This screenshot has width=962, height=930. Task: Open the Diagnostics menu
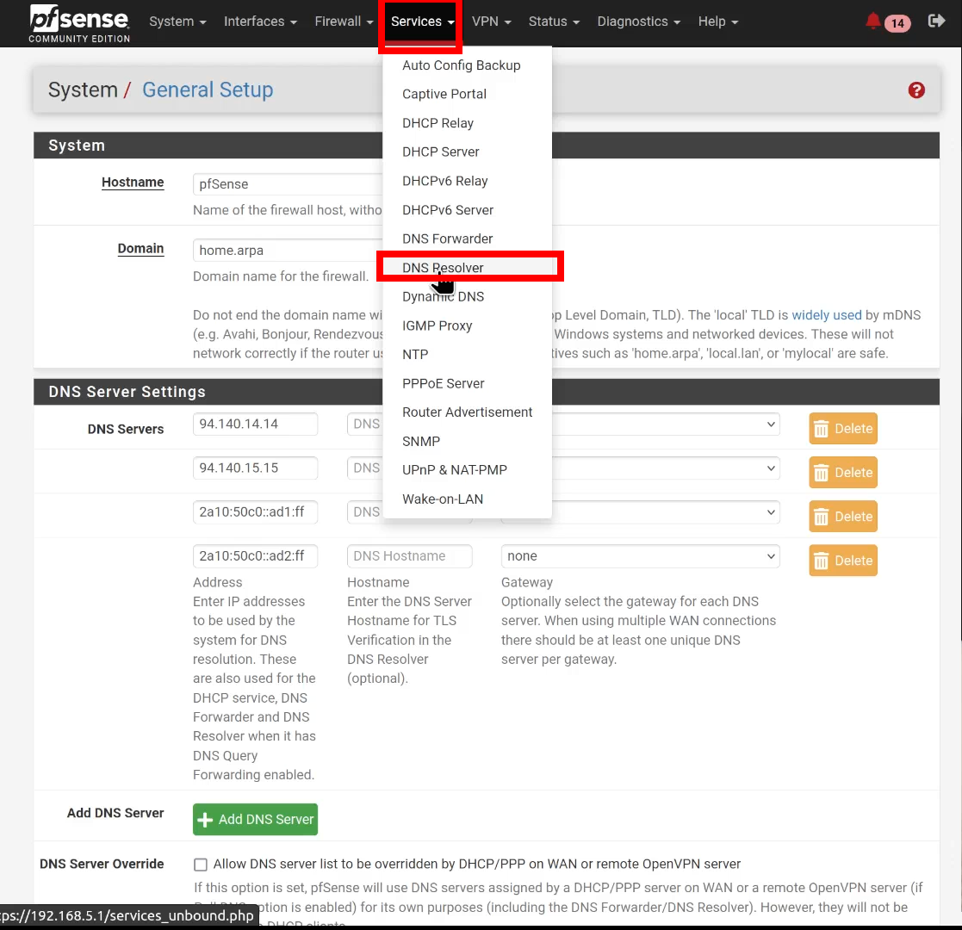(x=638, y=22)
